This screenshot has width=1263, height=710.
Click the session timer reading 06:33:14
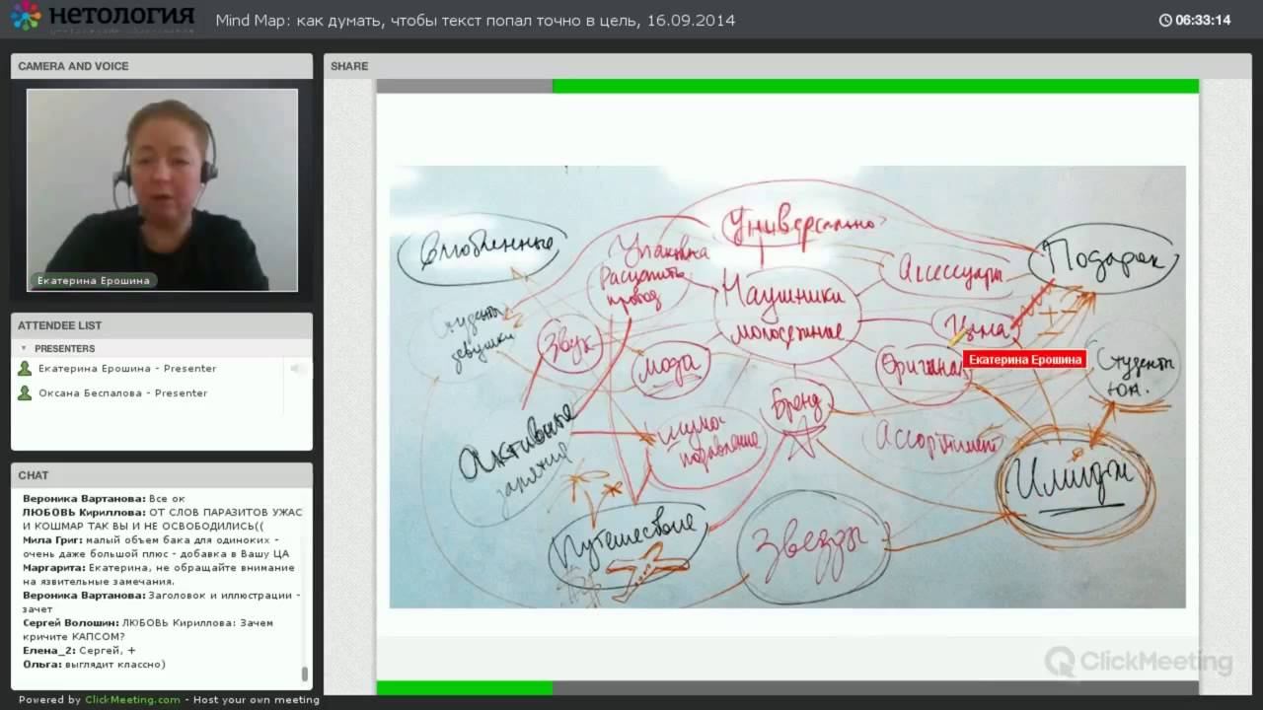1203,20
